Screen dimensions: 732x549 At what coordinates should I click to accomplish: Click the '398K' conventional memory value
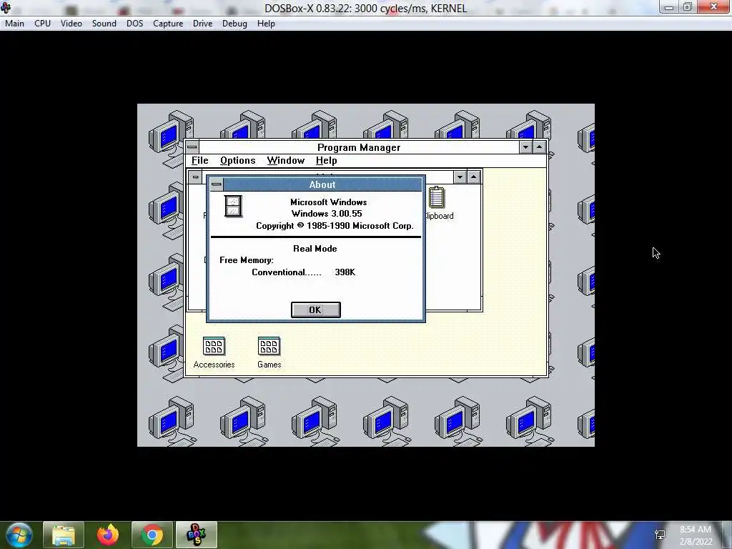(345, 272)
